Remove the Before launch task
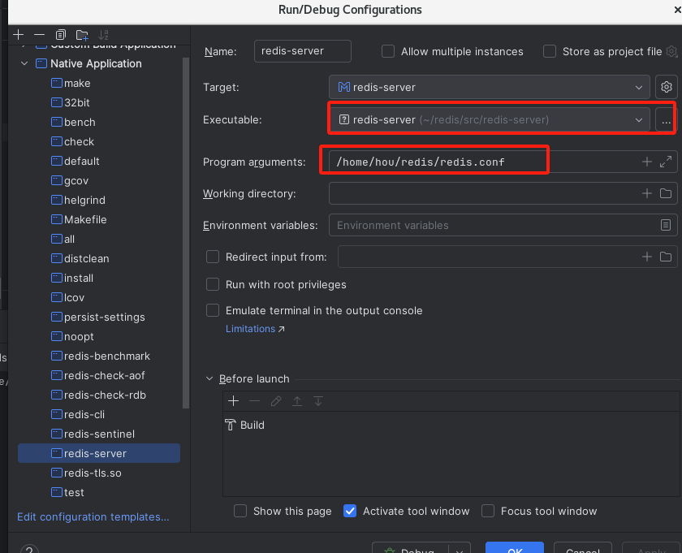682x553 pixels. click(x=254, y=400)
